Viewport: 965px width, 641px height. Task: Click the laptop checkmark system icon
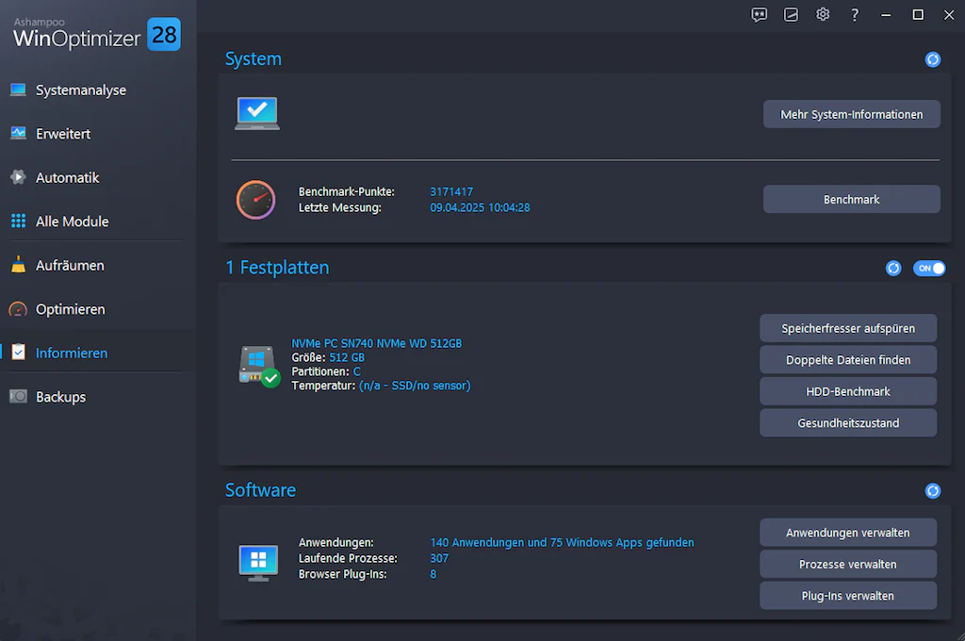257,113
